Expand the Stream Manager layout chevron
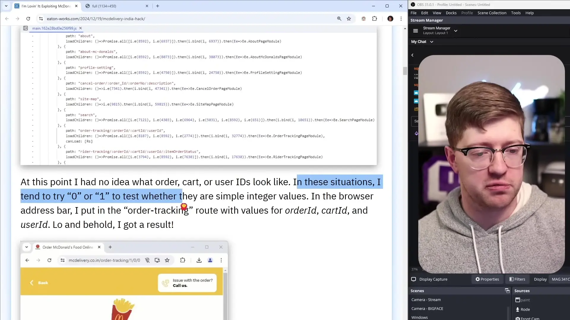 point(456,31)
